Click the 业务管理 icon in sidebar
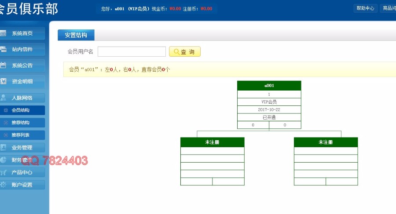396x214 pixels. click(4, 148)
